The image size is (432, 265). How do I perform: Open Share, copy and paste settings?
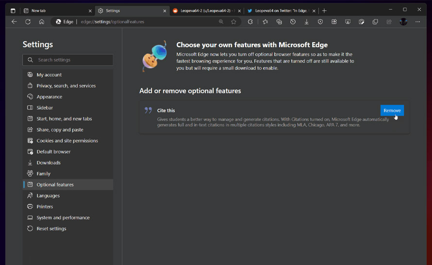(x=68, y=130)
